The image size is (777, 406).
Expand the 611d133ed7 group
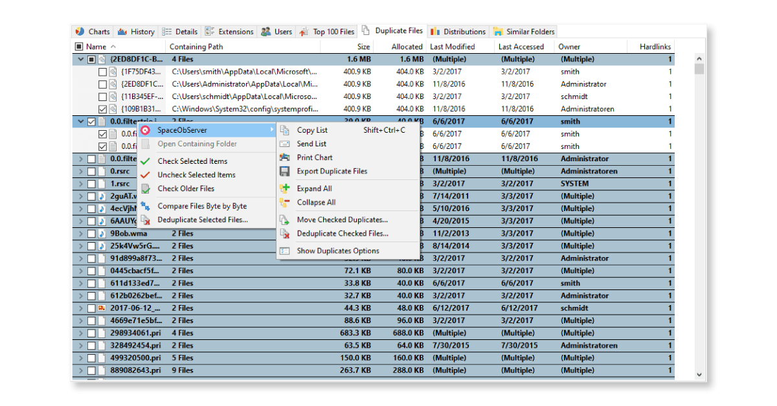point(81,284)
